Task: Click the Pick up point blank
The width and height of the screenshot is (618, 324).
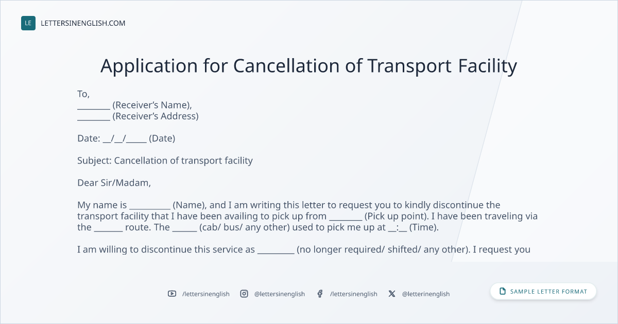Action: point(346,219)
